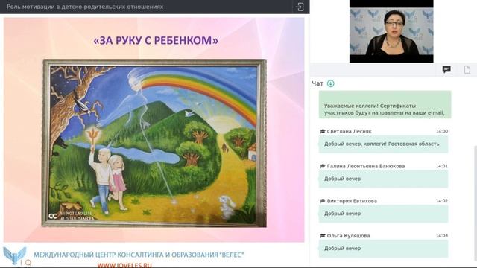Click the framed painting on the slide
The width and height of the screenshot is (477, 268).
pos(154,143)
